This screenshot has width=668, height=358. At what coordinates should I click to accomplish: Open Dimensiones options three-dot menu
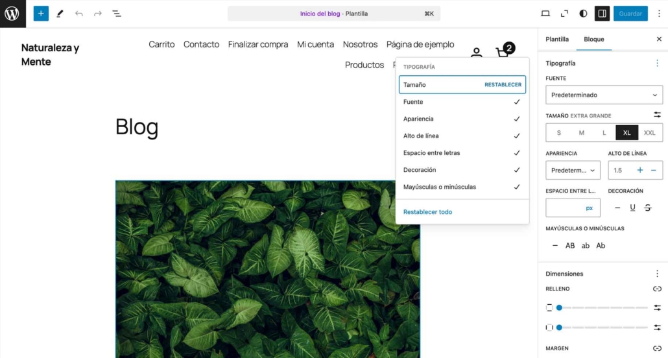point(657,274)
